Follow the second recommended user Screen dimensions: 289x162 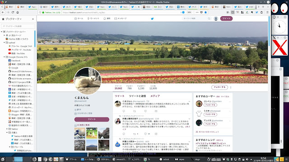point(210,114)
